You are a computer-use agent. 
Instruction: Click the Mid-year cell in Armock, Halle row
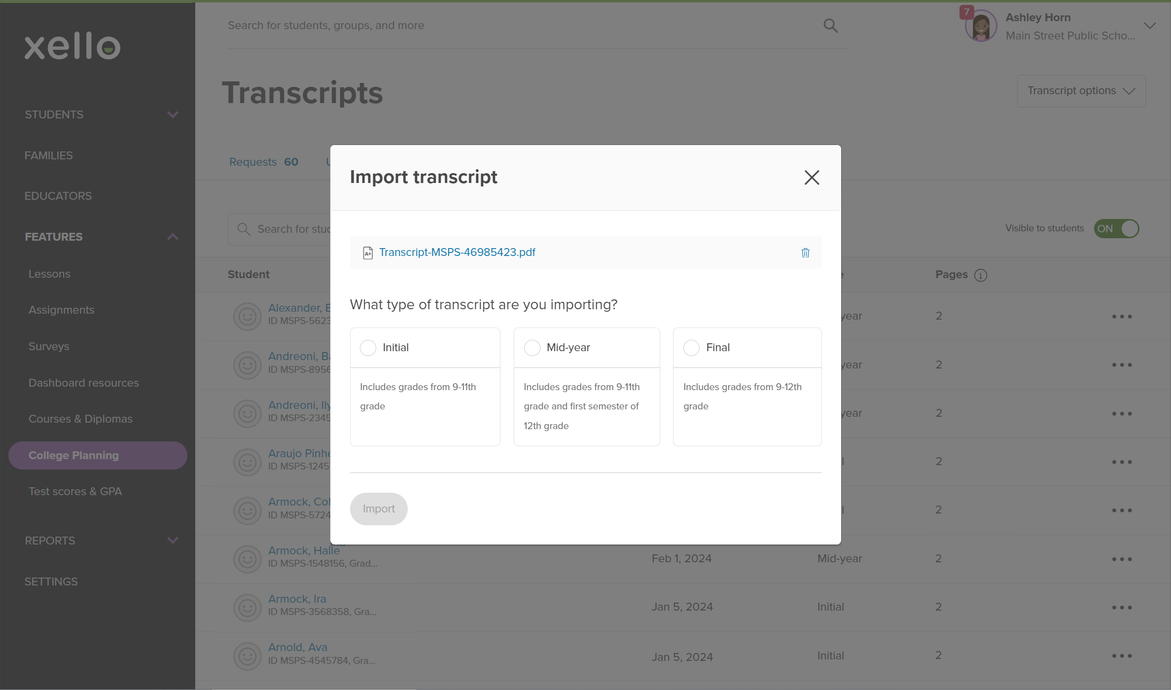click(x=840, y=558)
